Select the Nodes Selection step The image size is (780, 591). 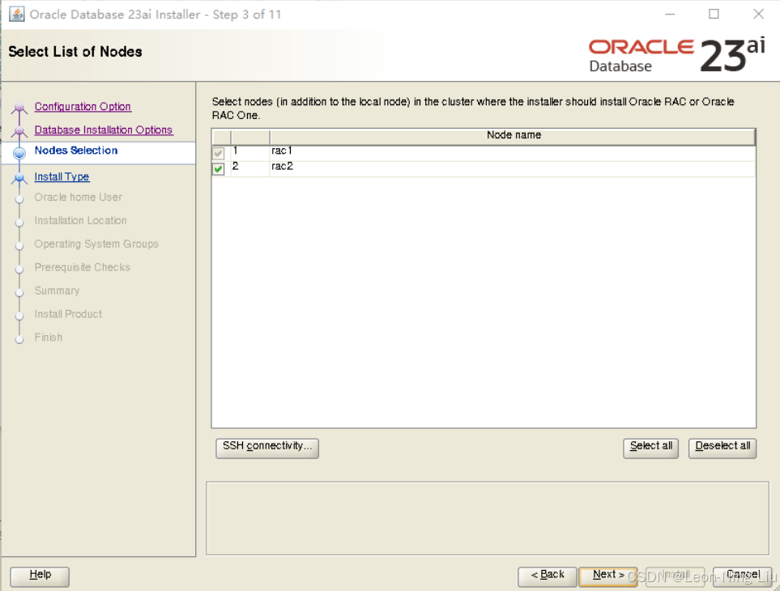click(76, 150)
